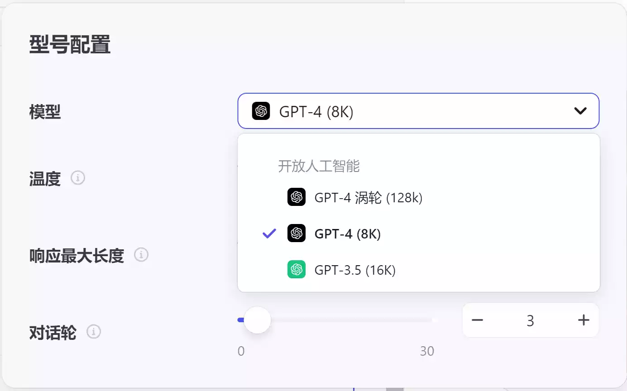Click the 型号配置 dialog heading

(x=70, y=45)
